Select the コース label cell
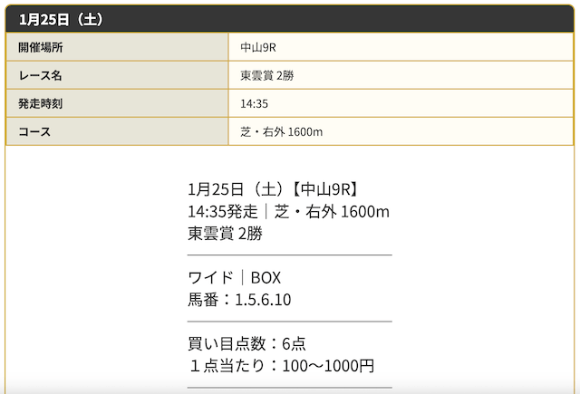 coord(117,131)
